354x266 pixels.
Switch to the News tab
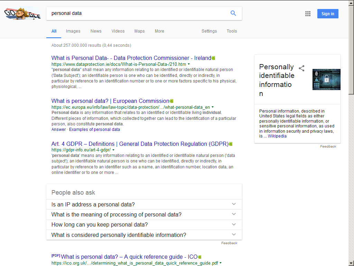click(x=96, y=31)
